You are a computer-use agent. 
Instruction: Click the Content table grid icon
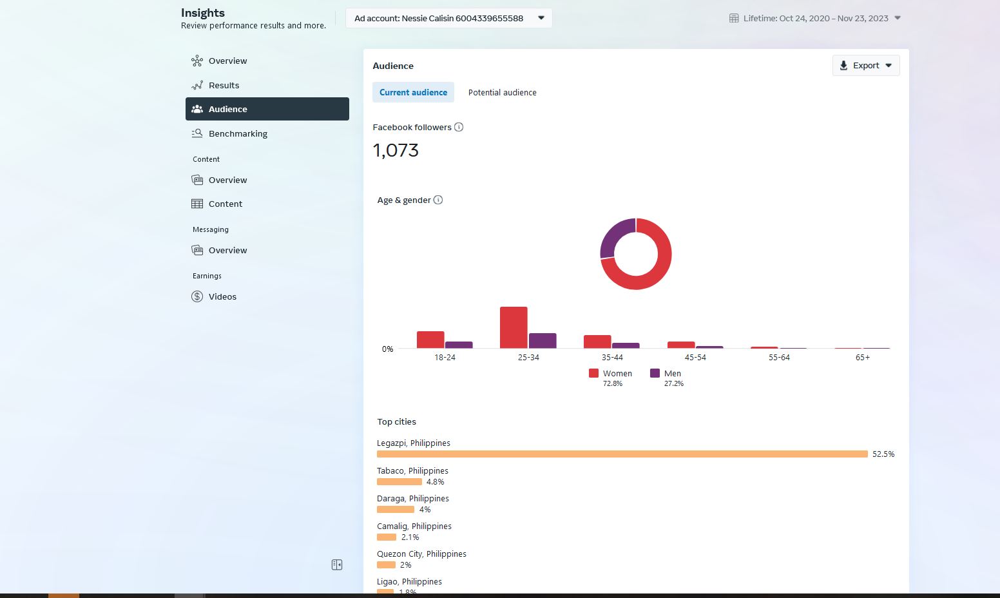click(x=197, y=204)
